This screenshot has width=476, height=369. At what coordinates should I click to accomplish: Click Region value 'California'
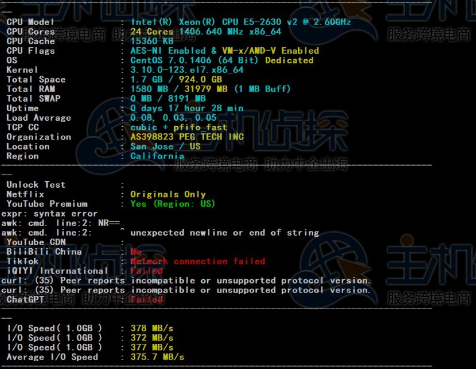pyautogui.click(x=157, y=156)
